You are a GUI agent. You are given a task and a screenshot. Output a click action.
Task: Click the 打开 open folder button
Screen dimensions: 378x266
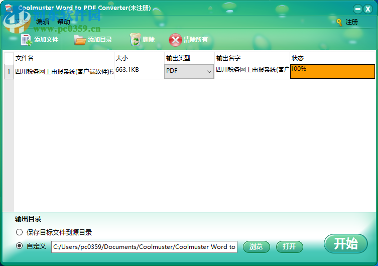click(x=289, y=247)
